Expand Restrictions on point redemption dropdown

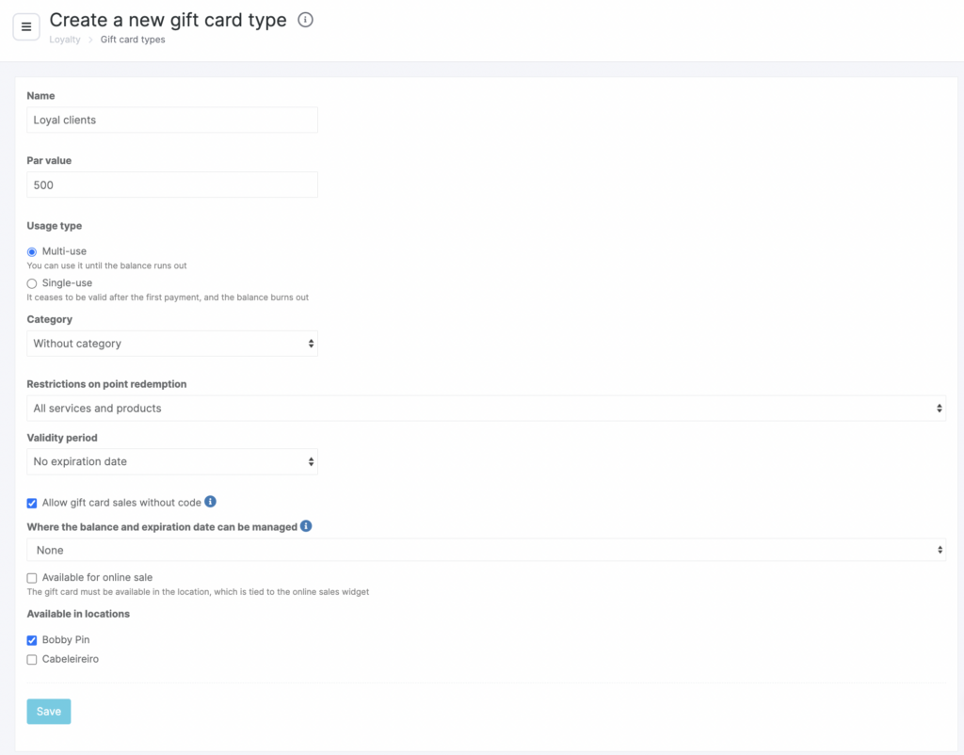[486, 409]
